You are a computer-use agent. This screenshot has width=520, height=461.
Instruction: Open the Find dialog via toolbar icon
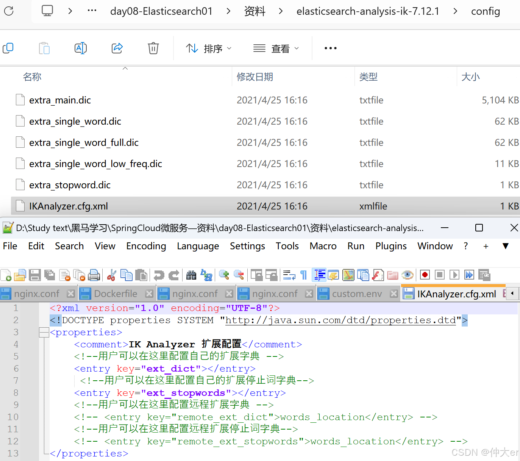[191, 275]
